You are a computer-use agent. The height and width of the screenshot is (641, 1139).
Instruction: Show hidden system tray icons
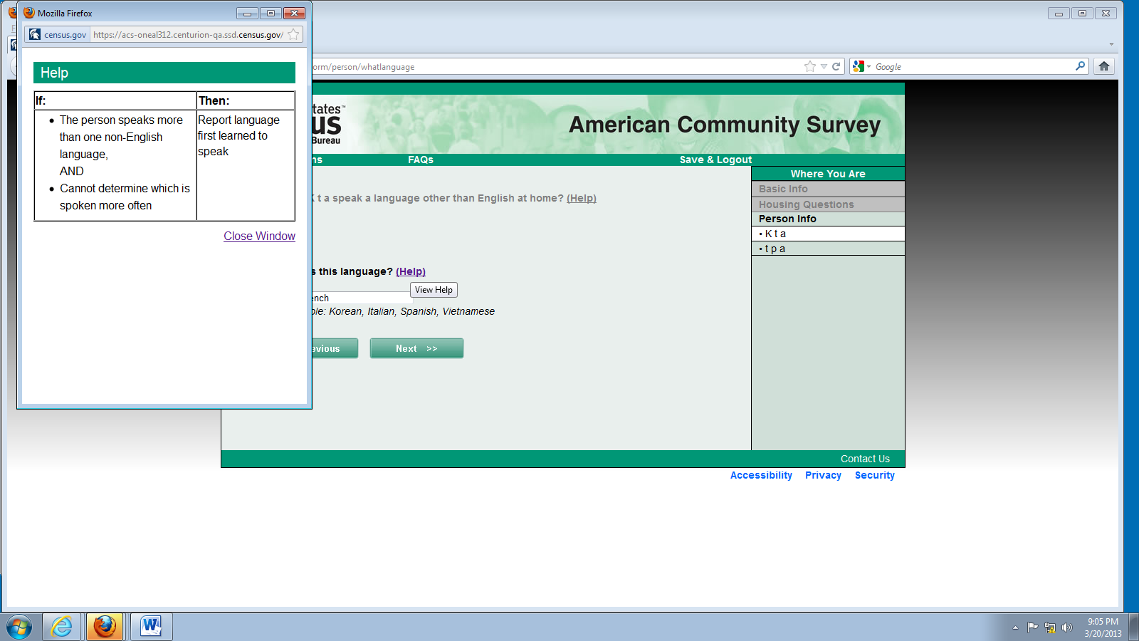[1015, 627]
